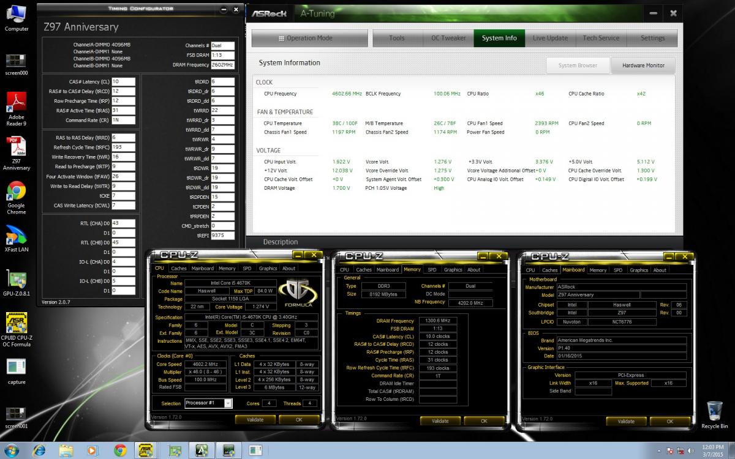Close the A-Tuning window
The width and height of the screenshot is (735, 459).
coord(673,13)
